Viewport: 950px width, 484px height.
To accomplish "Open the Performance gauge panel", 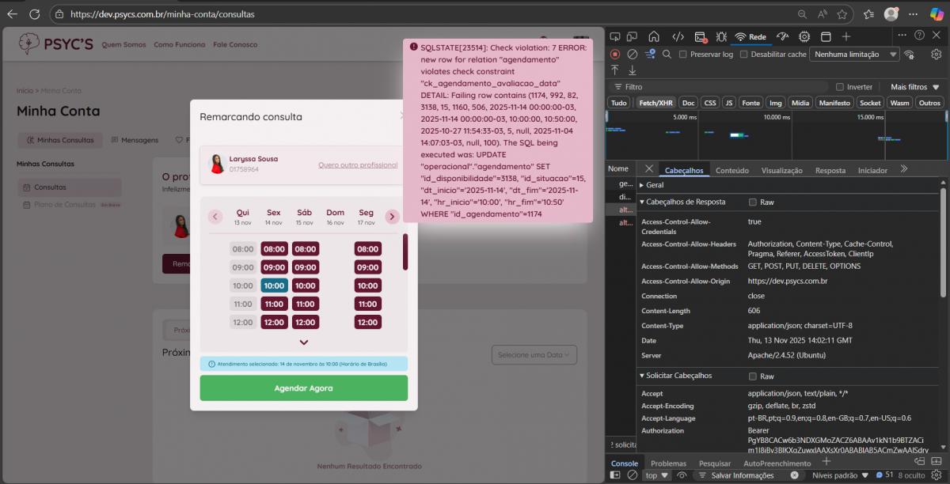I will [x=782, y=36].
